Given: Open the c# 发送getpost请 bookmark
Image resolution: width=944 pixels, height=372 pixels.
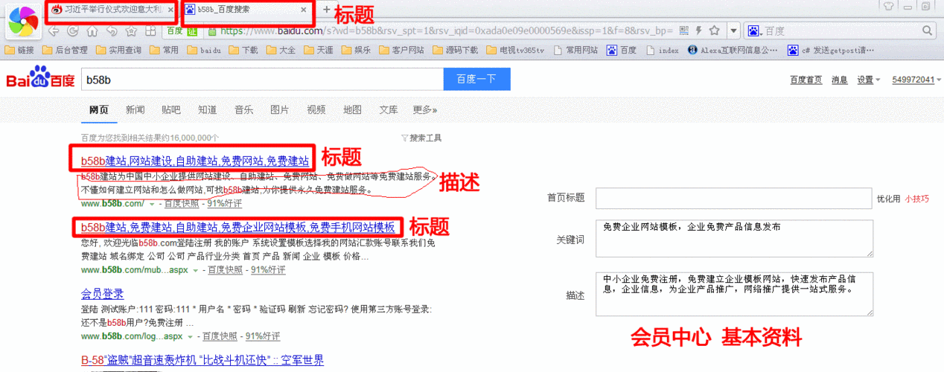Looking at the screenshot, I should point(832,51).
